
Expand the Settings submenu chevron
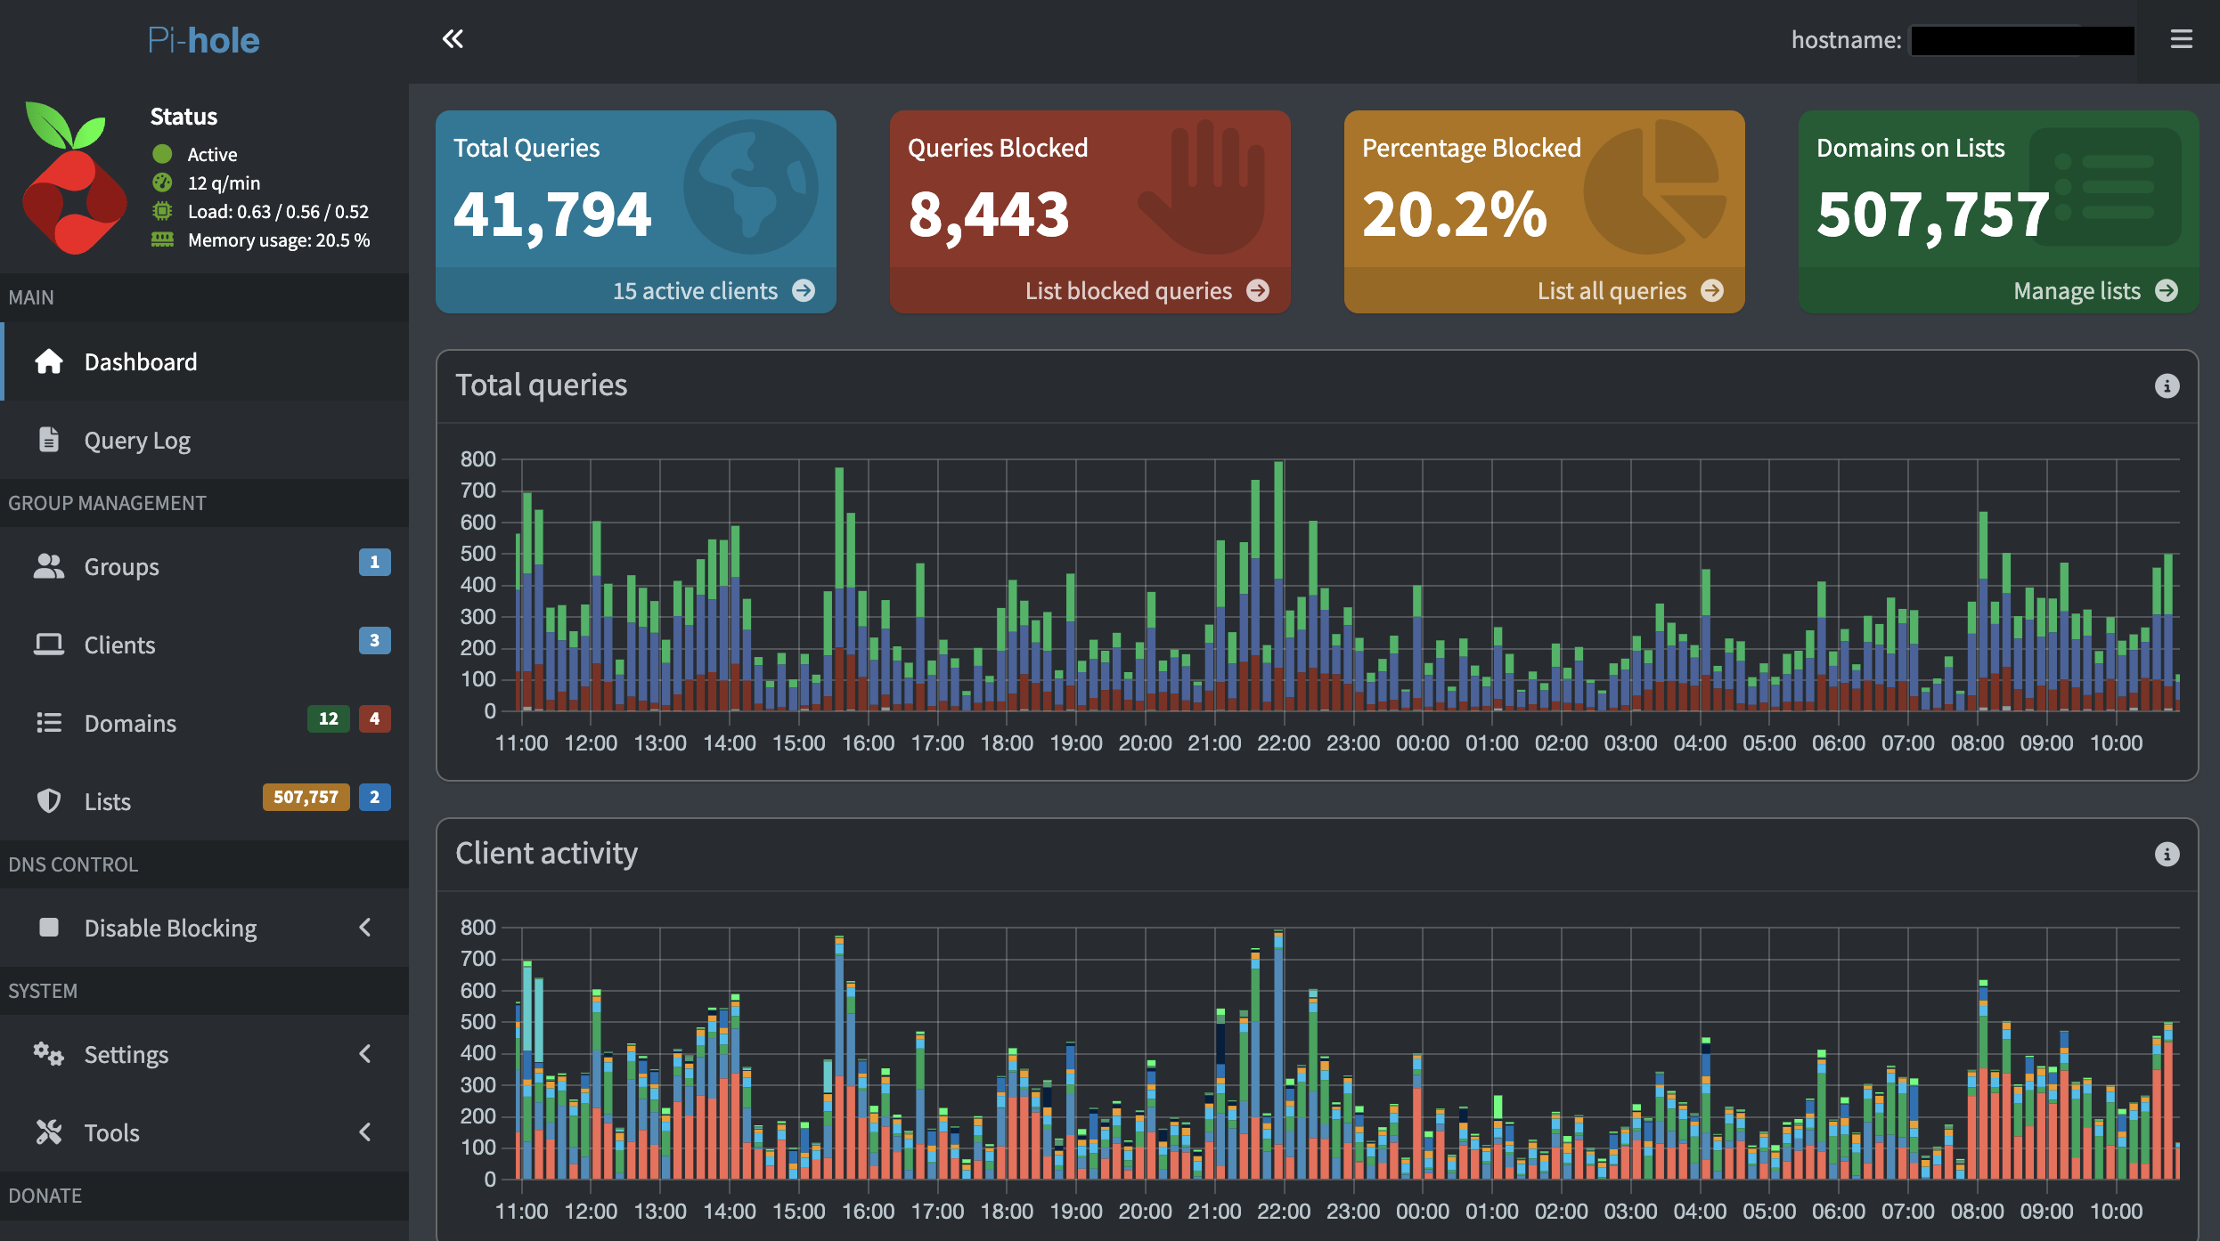[365, 1054]
